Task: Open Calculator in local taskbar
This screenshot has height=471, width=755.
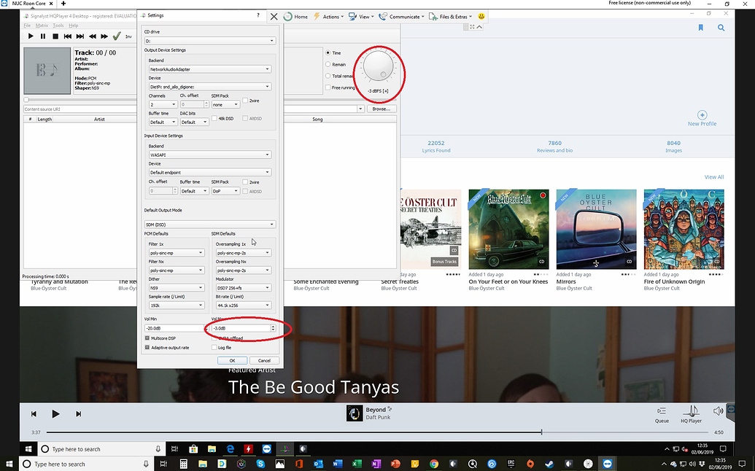Action: pos(183,464)
